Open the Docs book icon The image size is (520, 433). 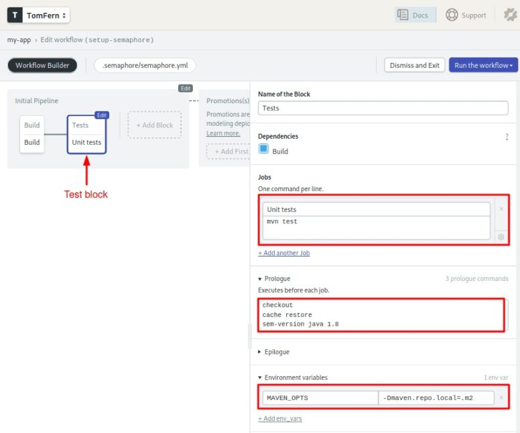[403, 15]
